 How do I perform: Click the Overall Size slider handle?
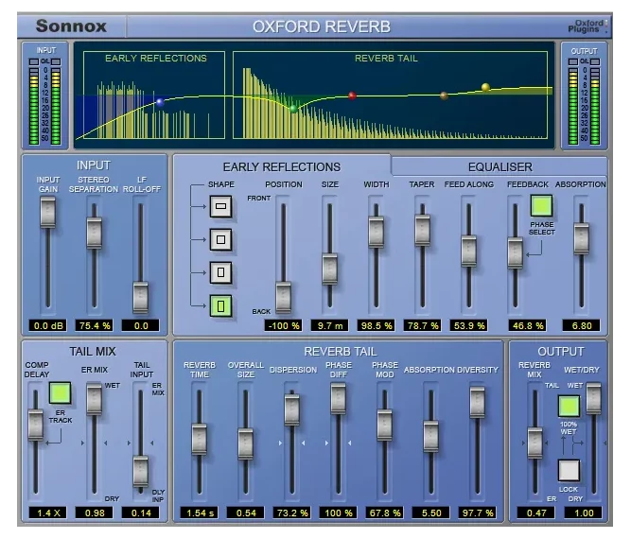coord(245,444)
